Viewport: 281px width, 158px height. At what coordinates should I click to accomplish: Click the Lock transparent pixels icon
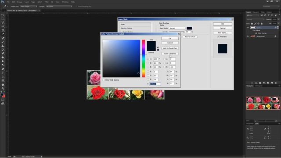click(252, 23)
